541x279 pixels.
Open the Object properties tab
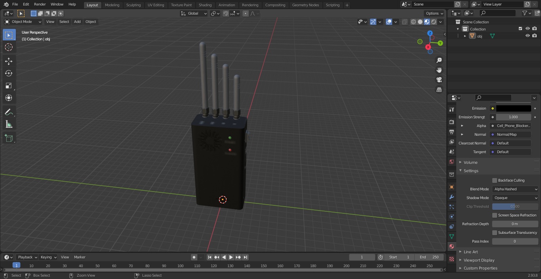tap(451, 187)
